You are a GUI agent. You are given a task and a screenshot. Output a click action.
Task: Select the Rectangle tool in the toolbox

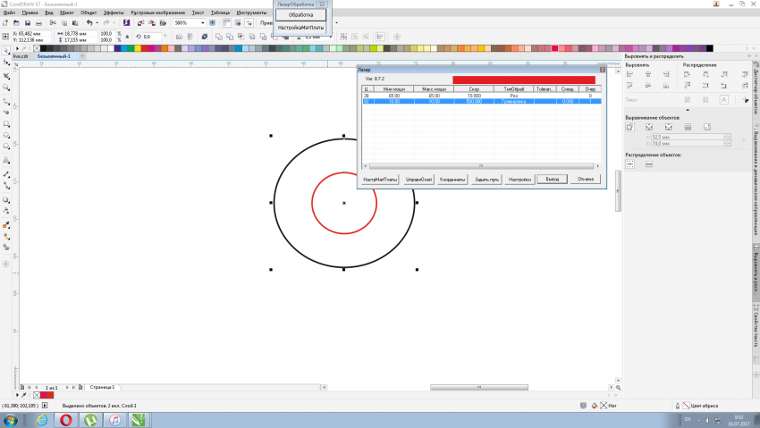6,123
